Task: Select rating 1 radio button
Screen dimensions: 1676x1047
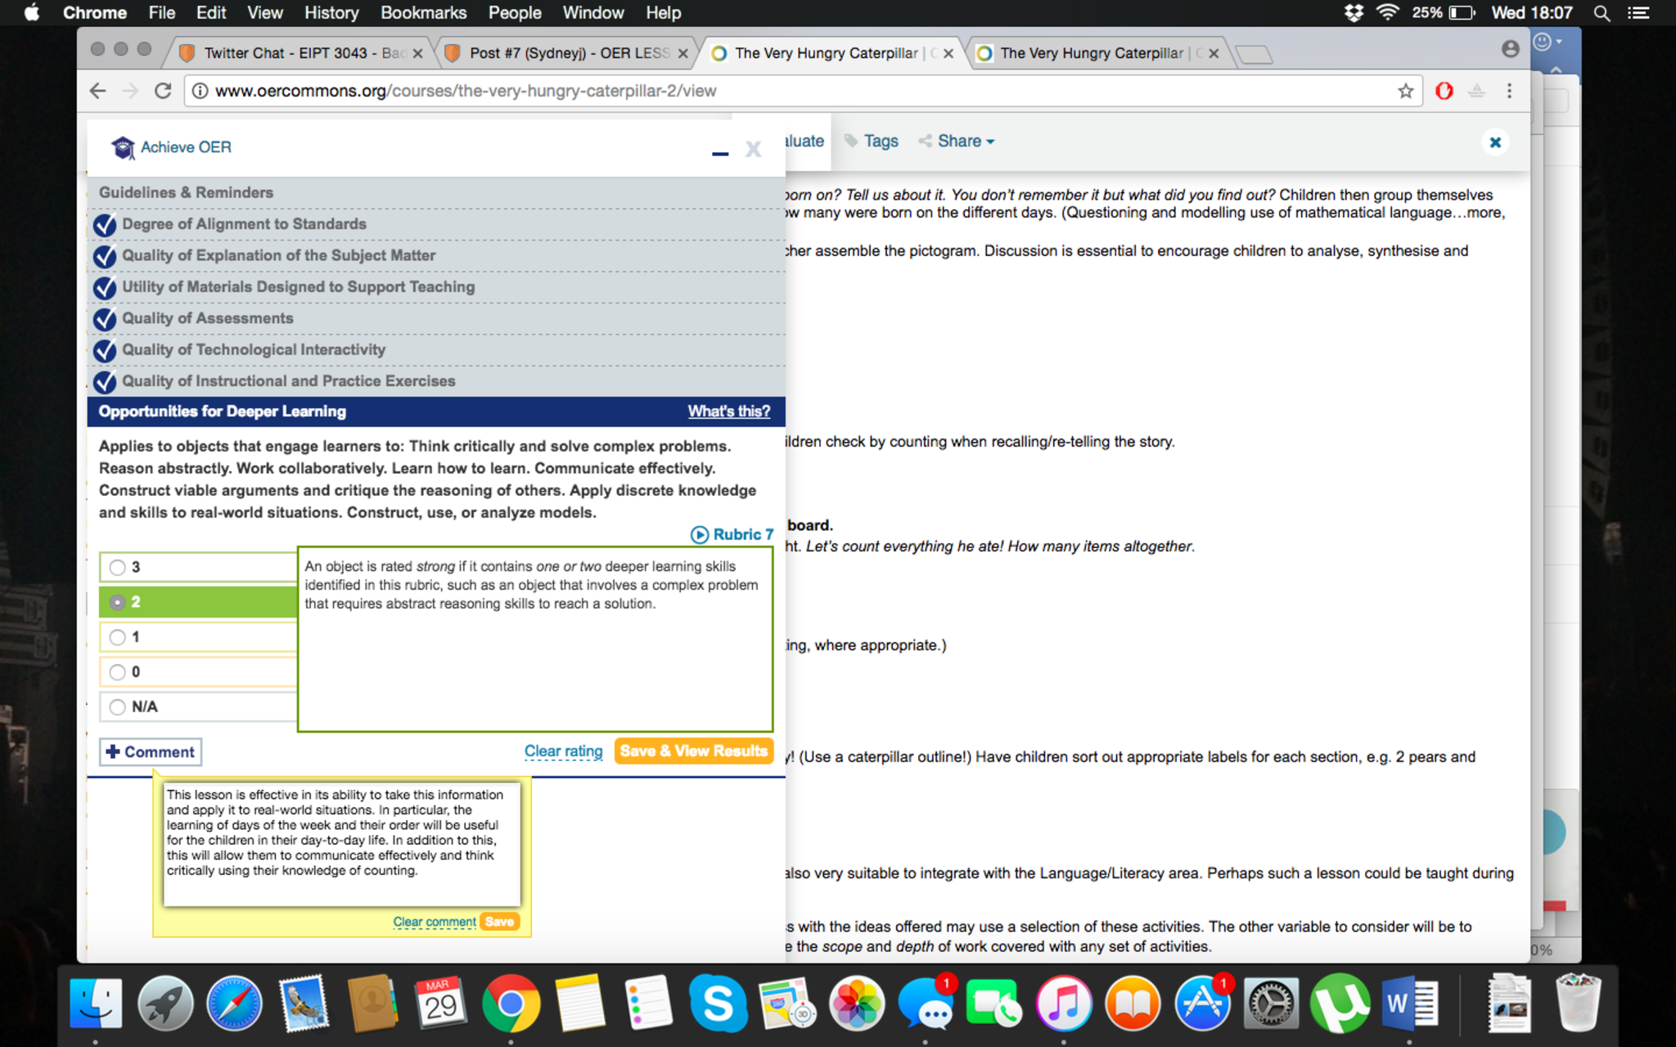Action: tap(118, 637)
